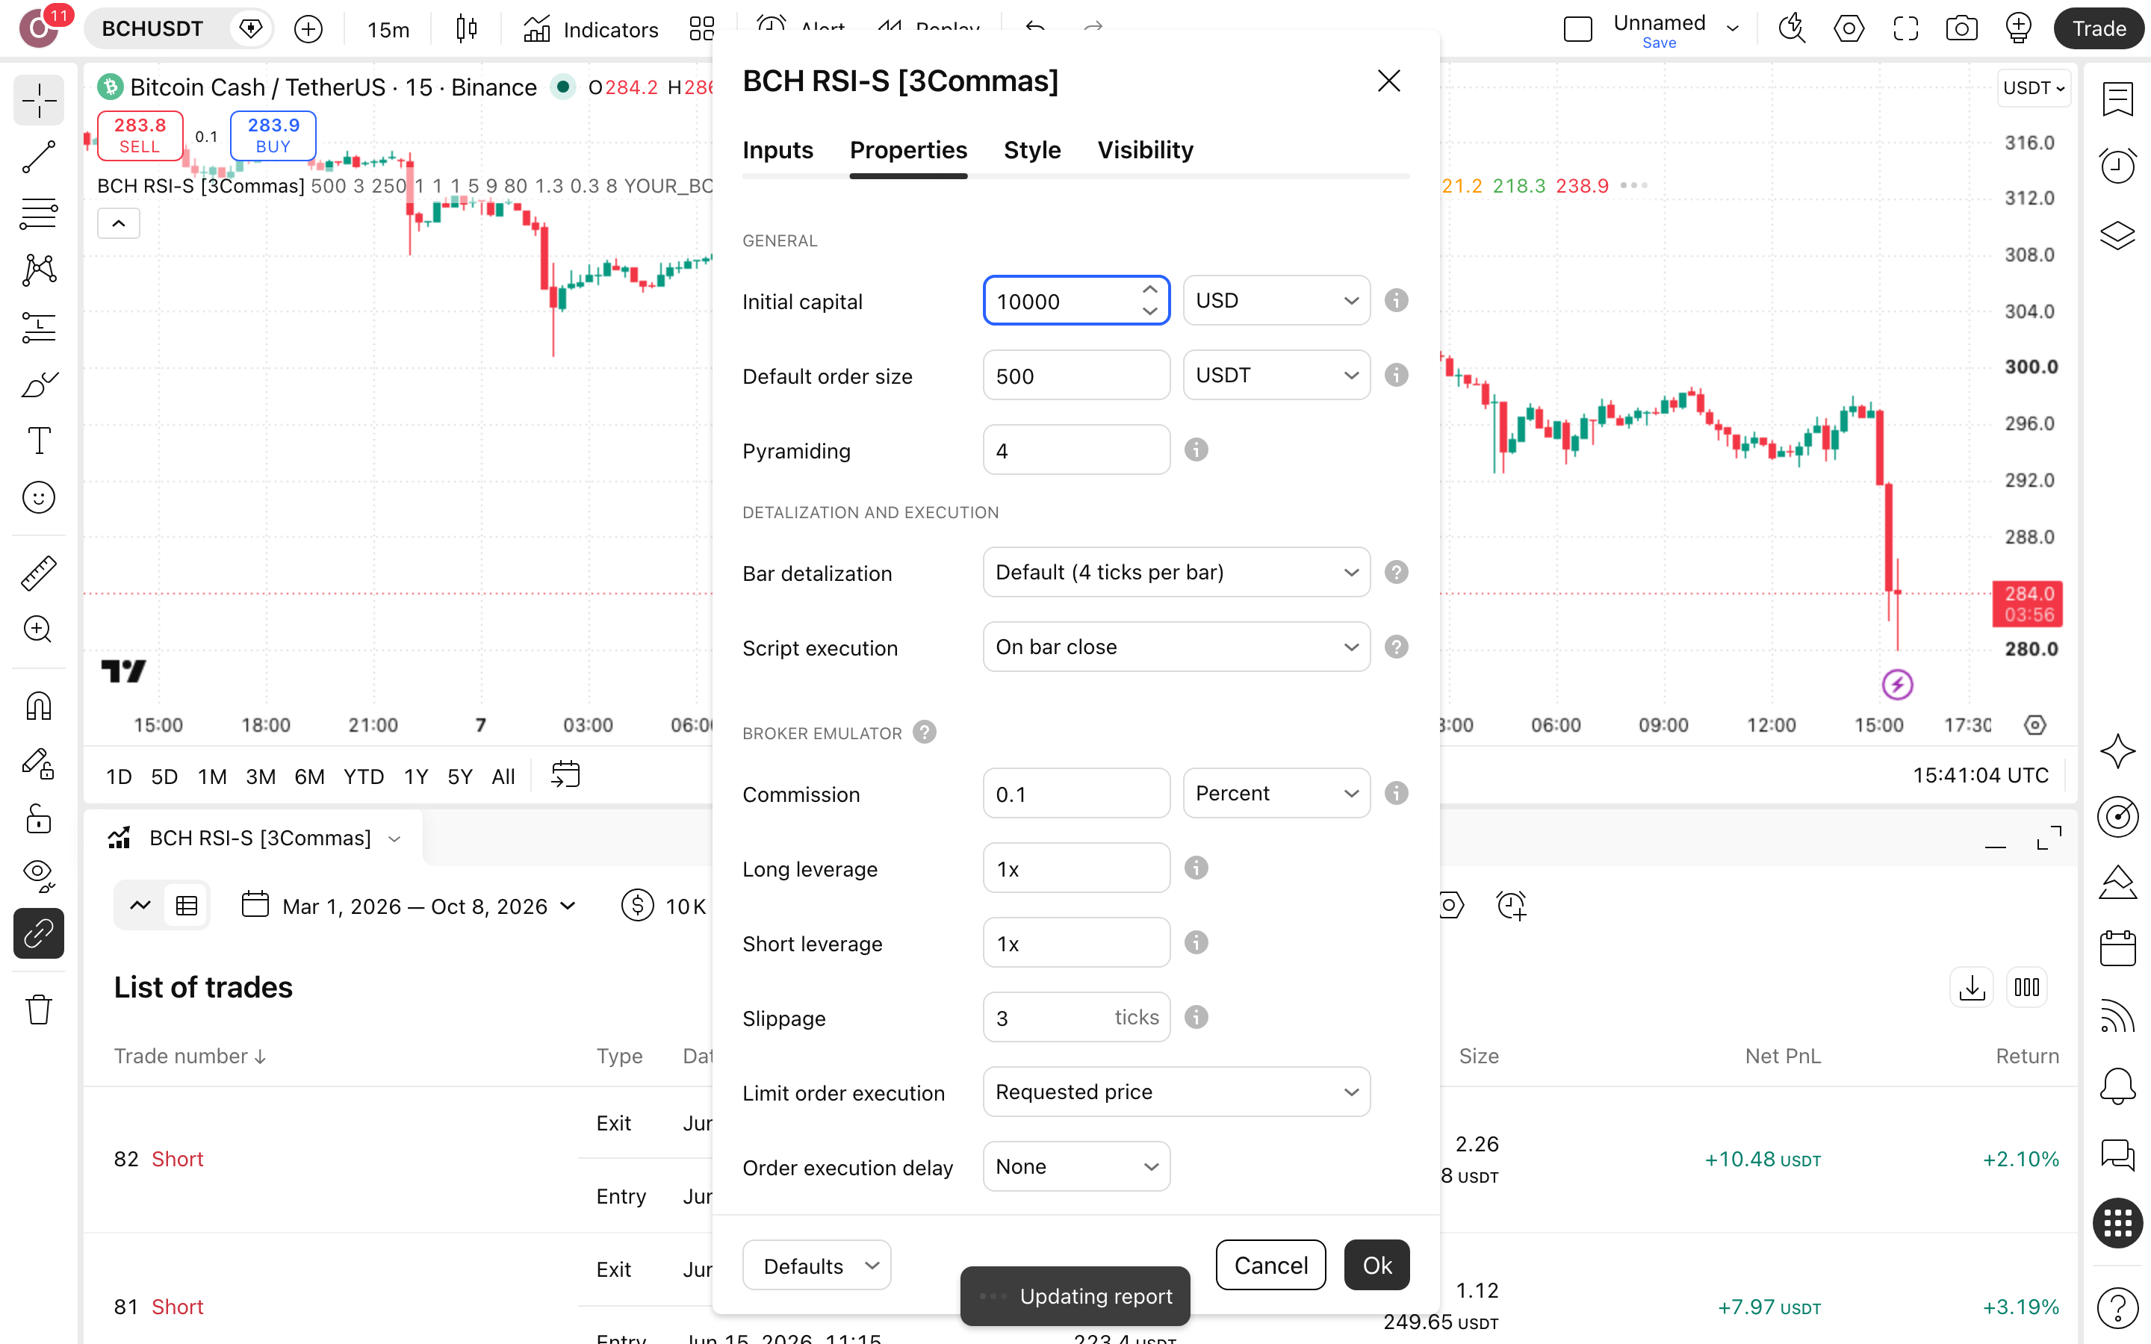Image resolution: width=2151 pixels, height=1344 pixels.
Task: Switch to the table list view toggle
Action: 187,905
